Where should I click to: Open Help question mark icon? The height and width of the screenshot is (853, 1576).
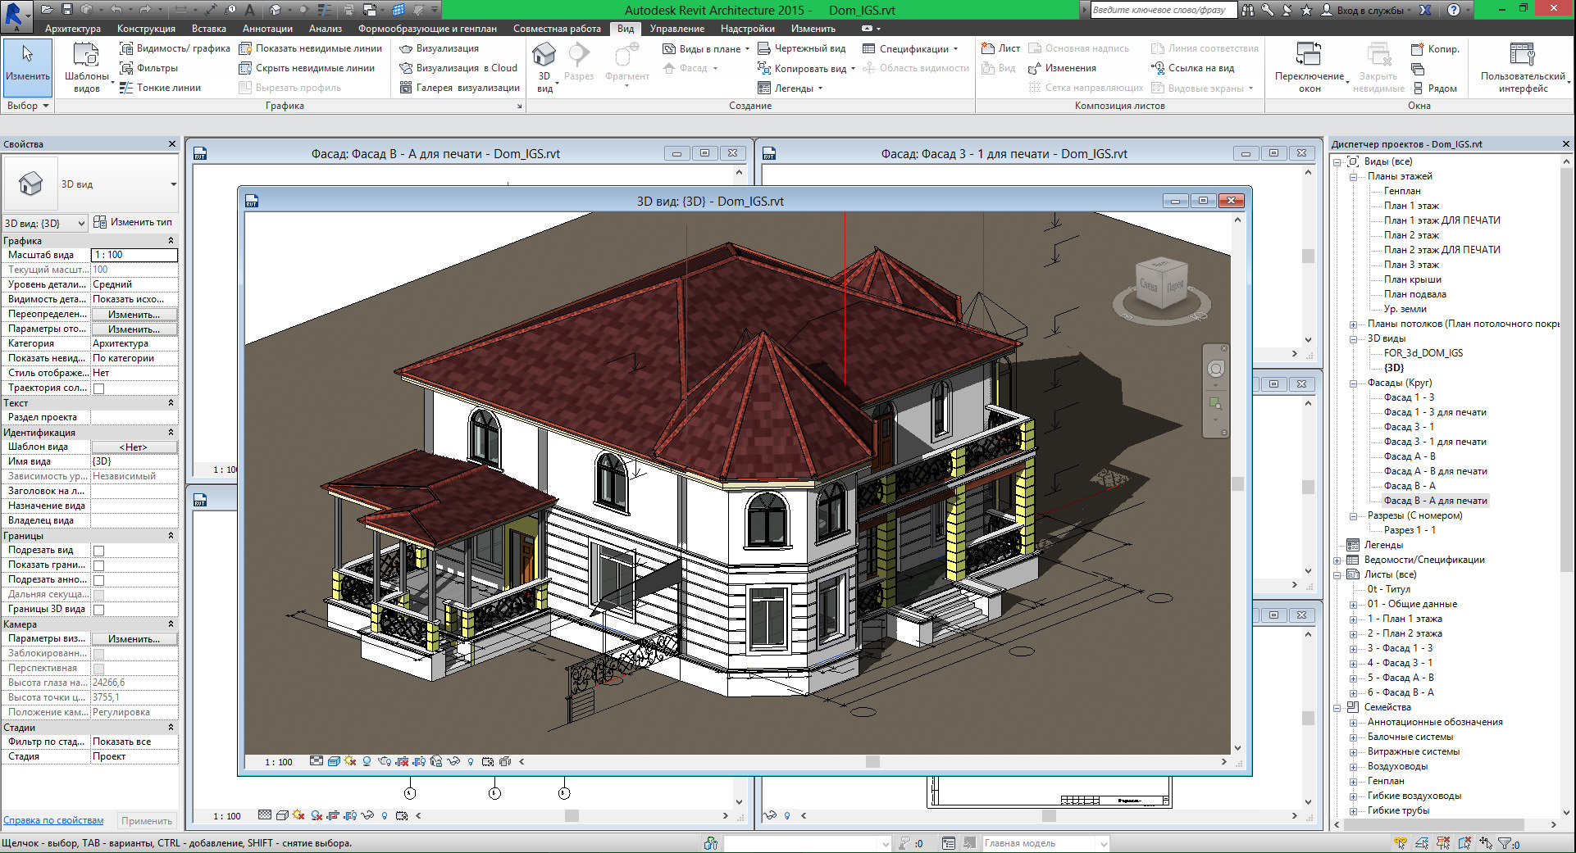coord(1454,10)
